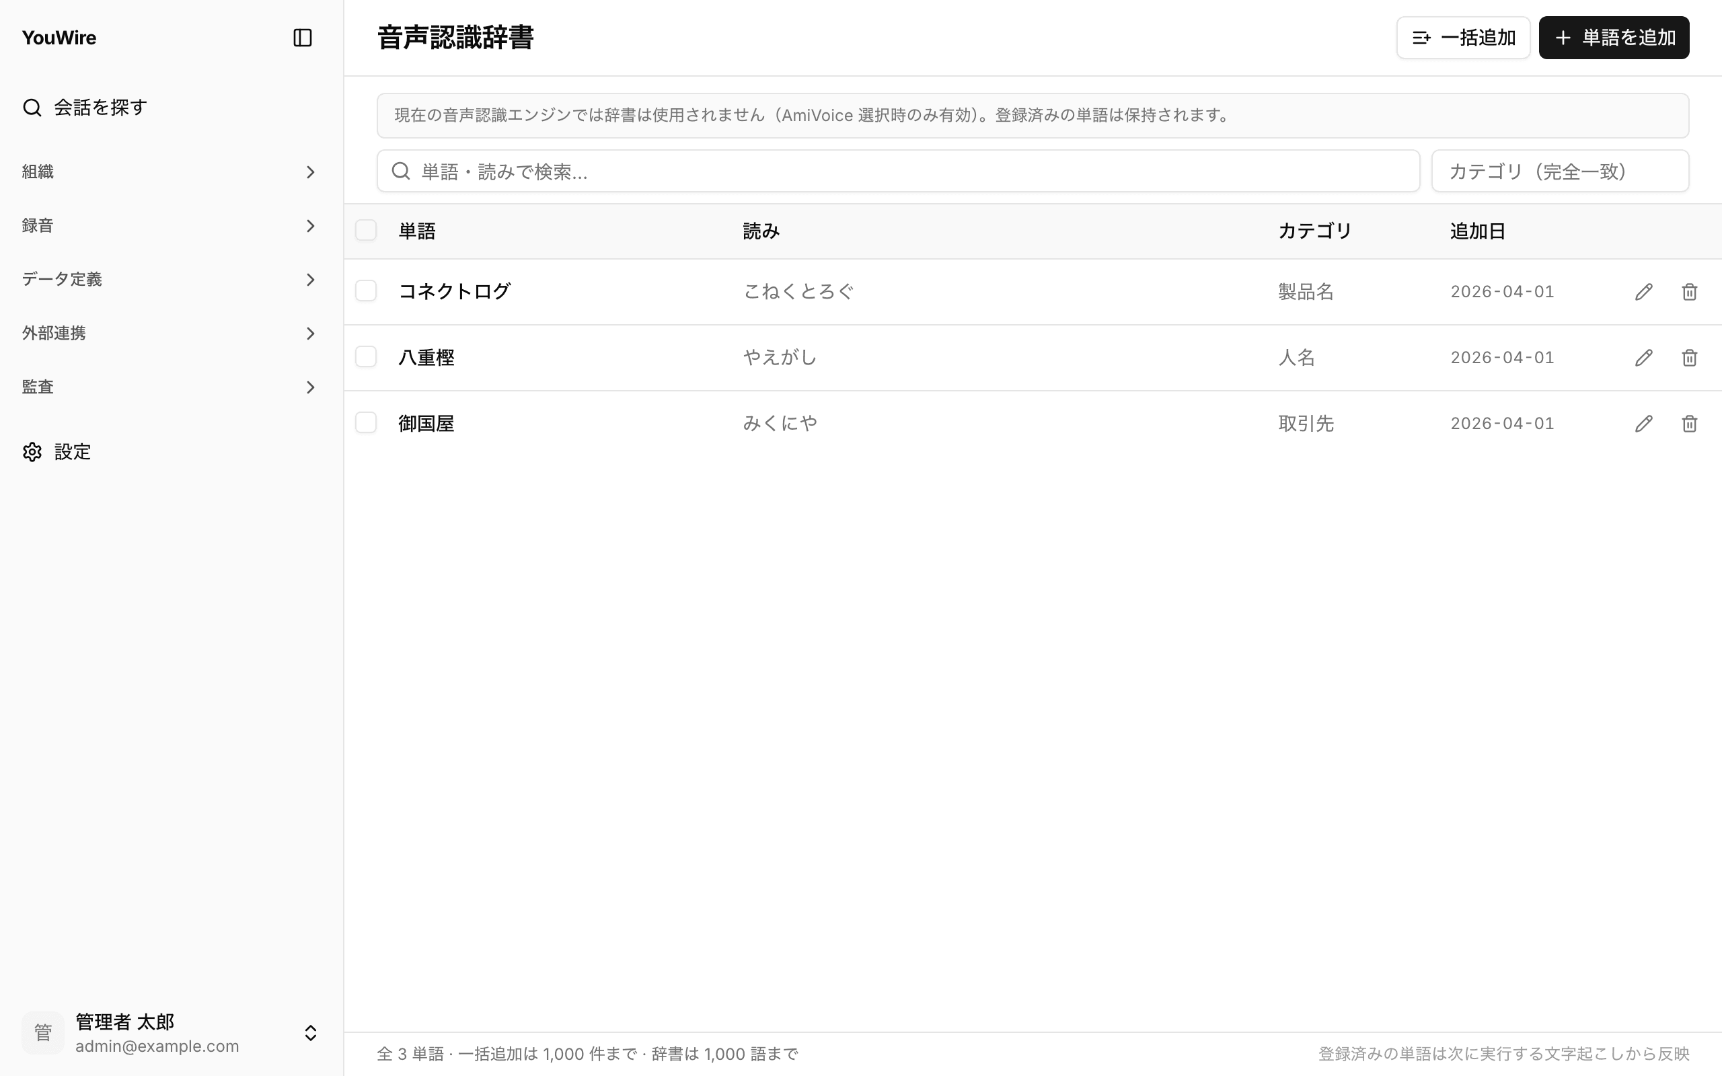Delete the 八重樫 entry with trash icon
The image size is (1722, 1076).
1689,357
